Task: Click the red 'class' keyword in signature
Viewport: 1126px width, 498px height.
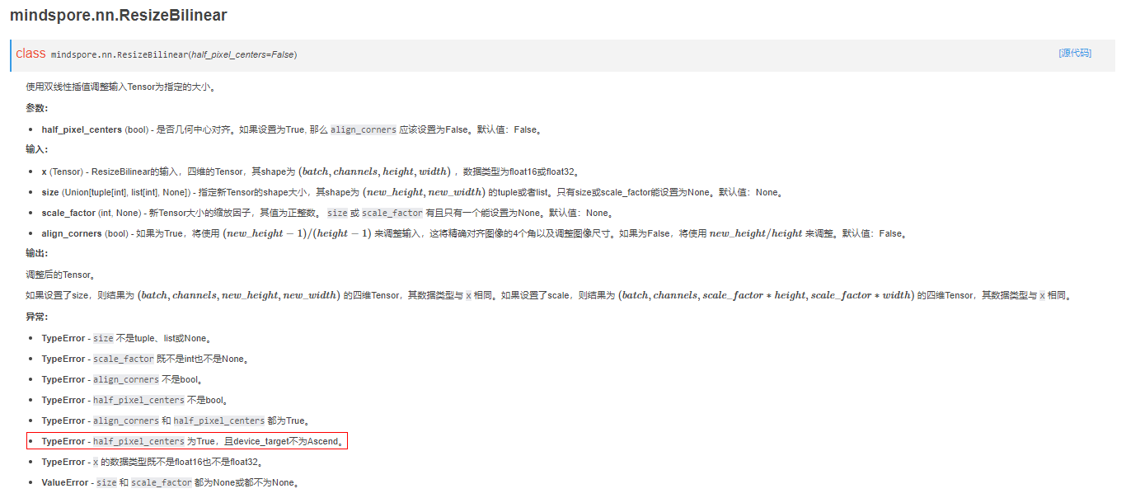Action: 30,54
